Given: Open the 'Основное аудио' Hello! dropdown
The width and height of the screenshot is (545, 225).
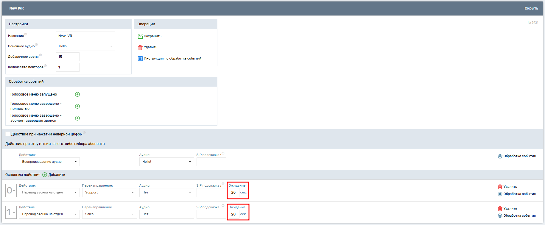Looking at the screenshot, I should point(85,46).
